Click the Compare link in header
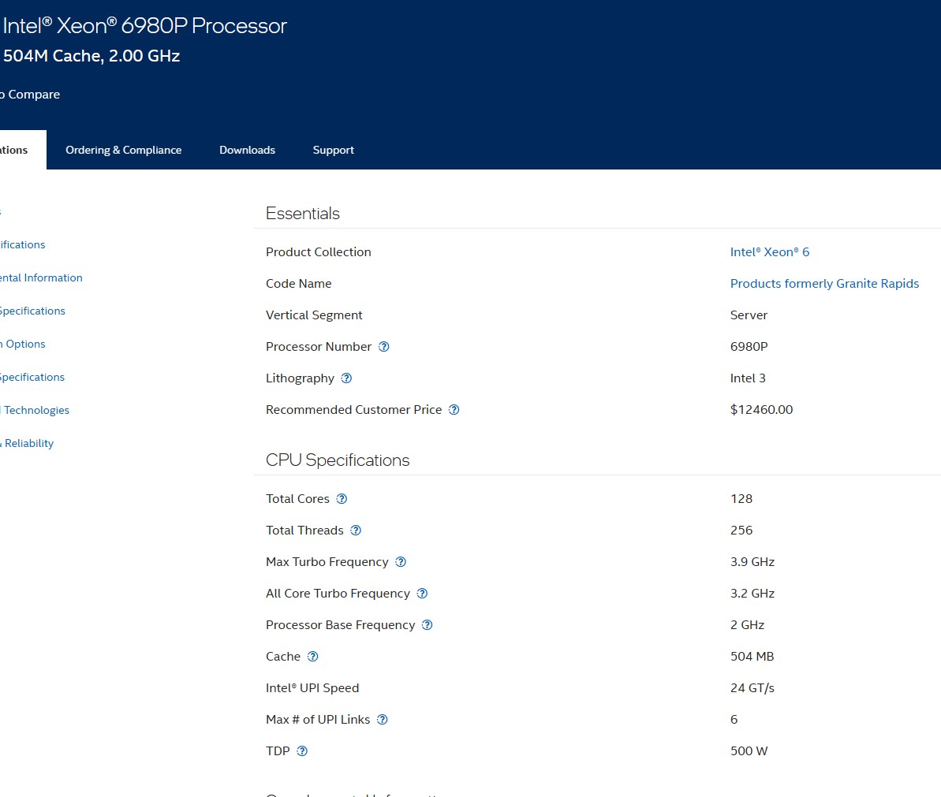Image resolution: width=941 pixels, height=797 pixels. tap(30, 94)
